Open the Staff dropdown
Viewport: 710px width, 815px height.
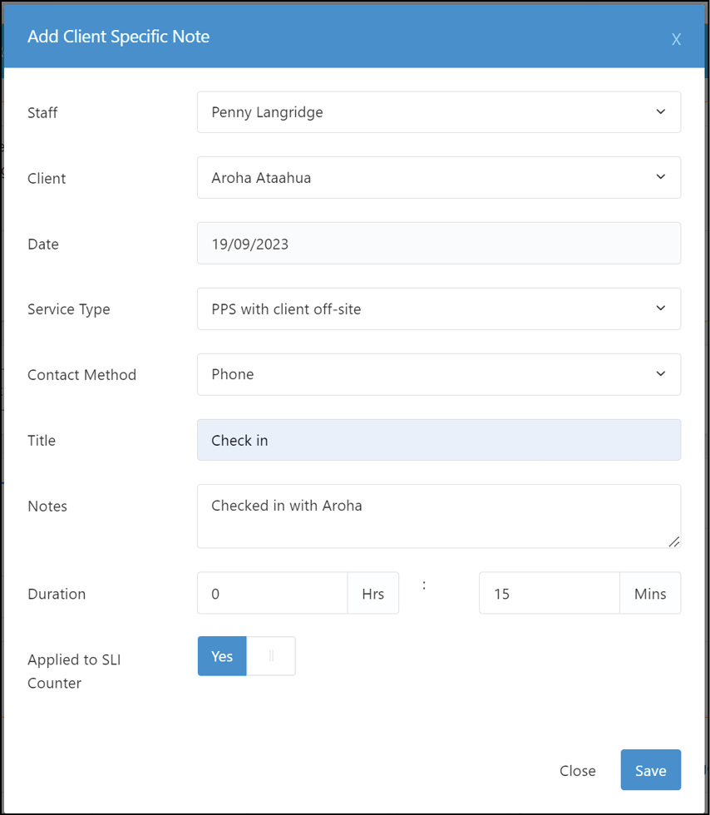coord(439,111)
